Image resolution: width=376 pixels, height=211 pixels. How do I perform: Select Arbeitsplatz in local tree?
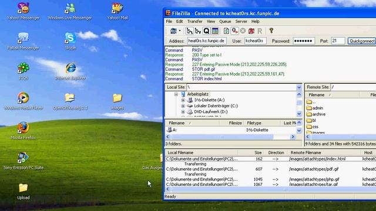[198, 94]
